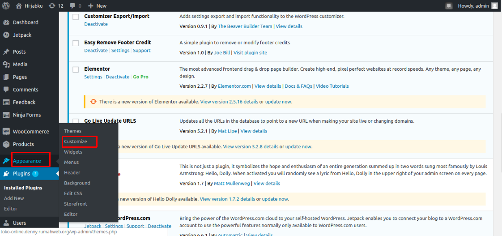Open the screen reader notification icon in admin bar

pos(449,6)
